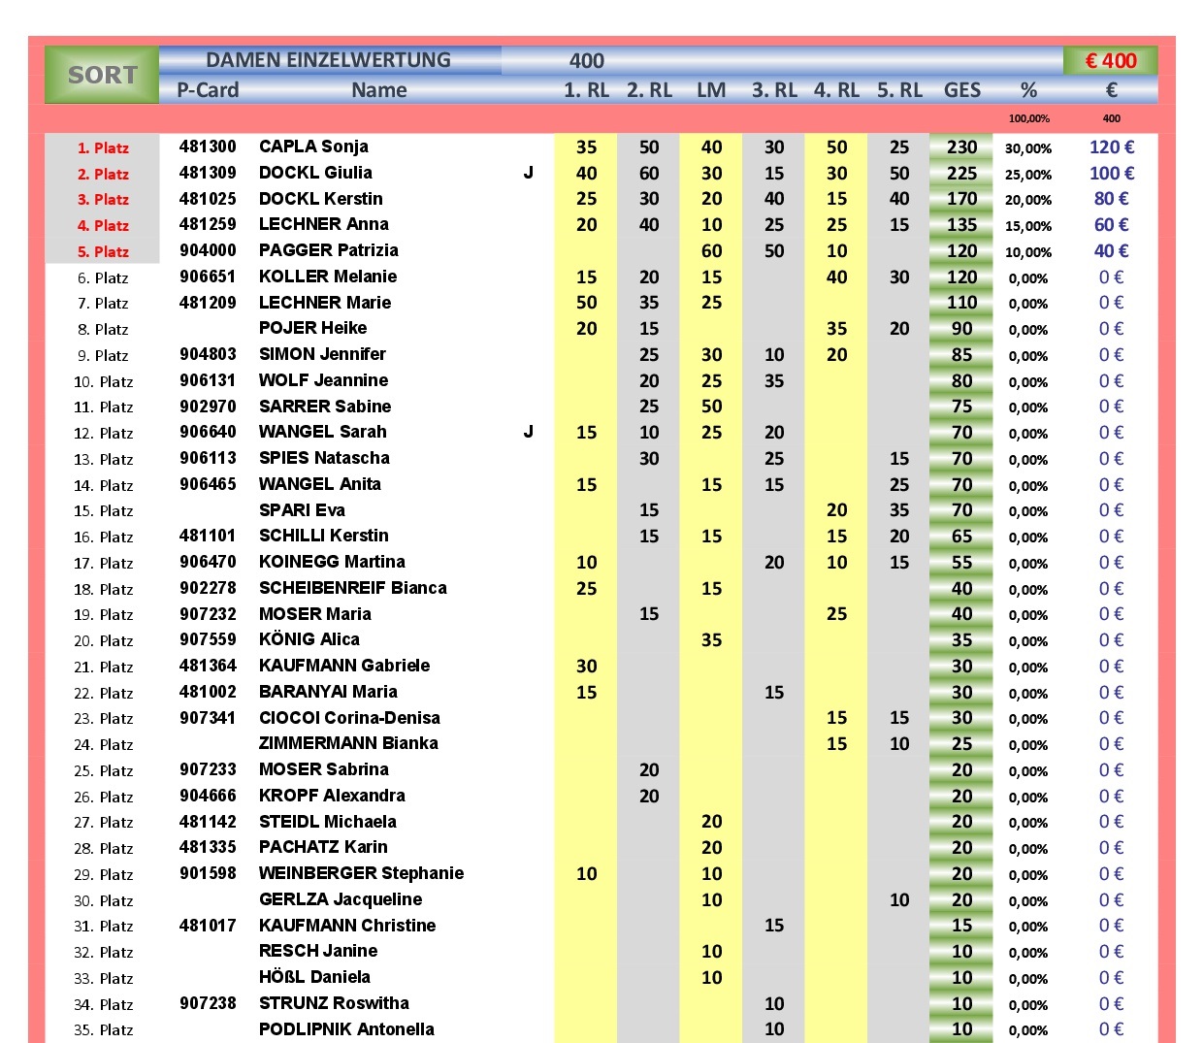Click the 100,00% percentage total cell
The width and height of the screenshot is (1203, 1043).
(x=1028, y=118)
